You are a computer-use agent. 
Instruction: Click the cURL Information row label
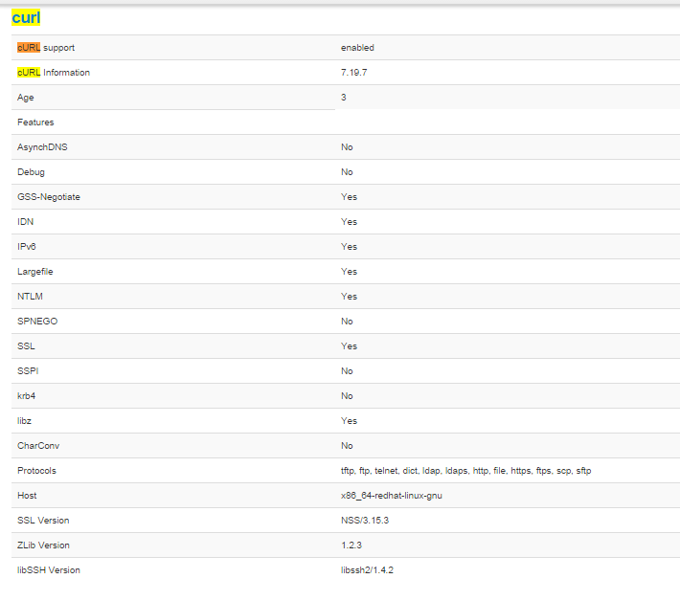pos(54,73)
